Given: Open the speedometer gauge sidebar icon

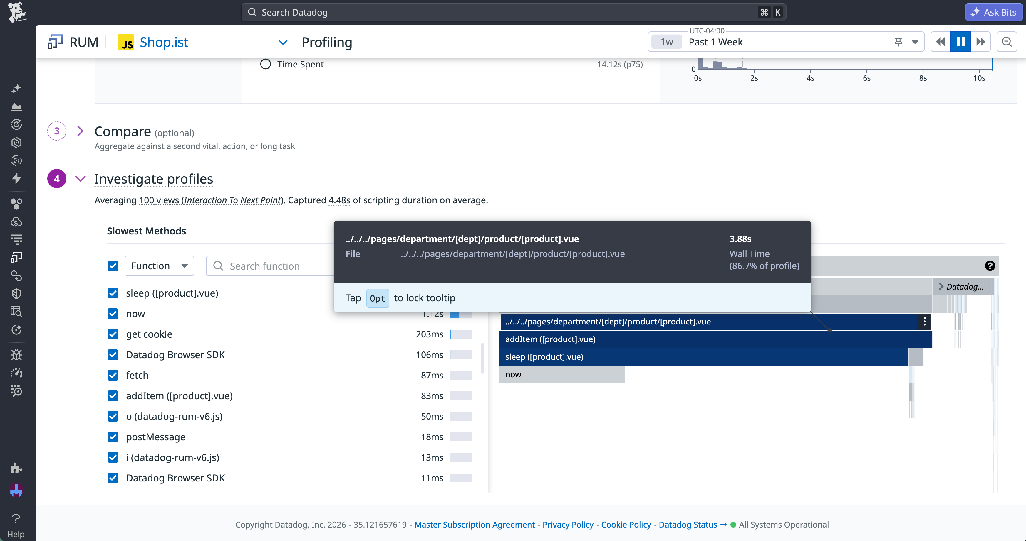Looking at the screenshot, I should coord(16,373).
